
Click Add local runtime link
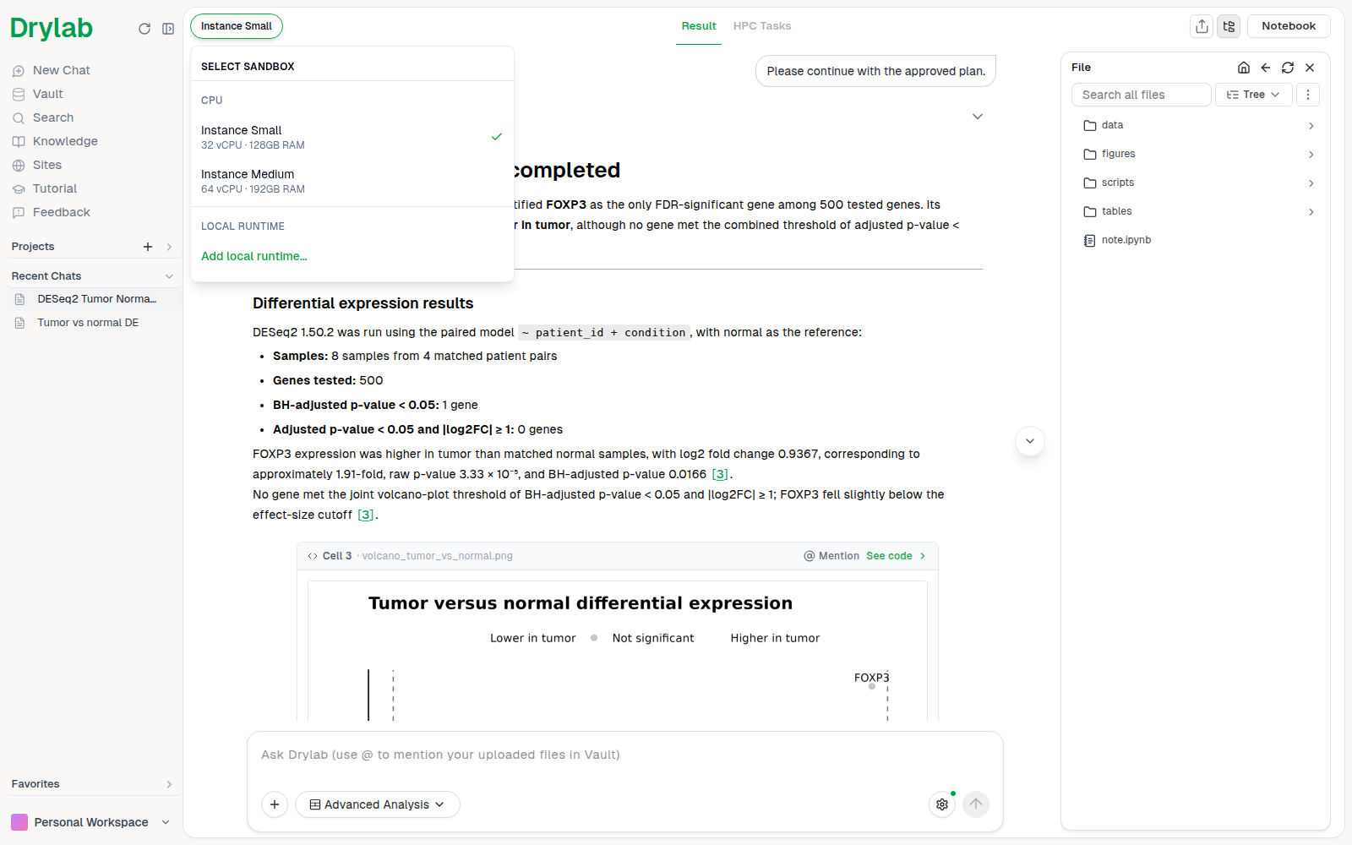tap(254, 256)
